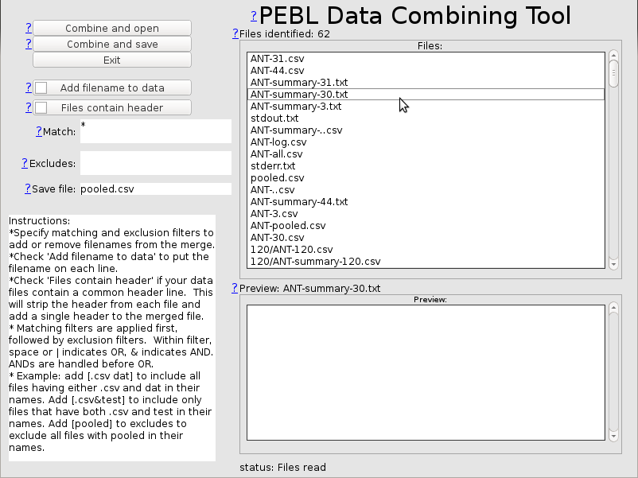Check the Files contain header box
This screenshot has height=478, width=638.
pyautogui.click(x=41, y=108)
